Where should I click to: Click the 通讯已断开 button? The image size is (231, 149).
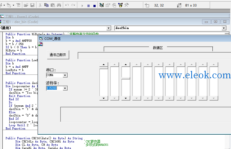click(x=58, y=55)
